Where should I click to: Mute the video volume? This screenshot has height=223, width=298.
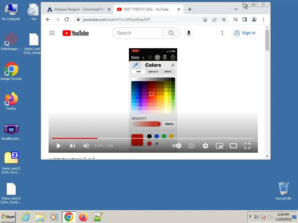[x=86, y=146]
